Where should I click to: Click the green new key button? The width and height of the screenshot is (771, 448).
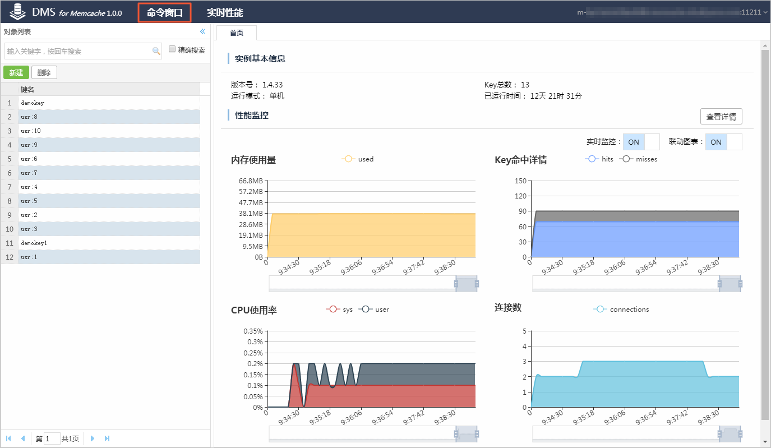pos(16,72)
